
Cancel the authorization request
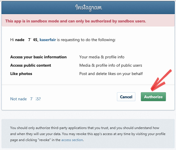tap(126, 97)
